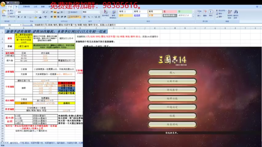Click the game's '环境设定' settings button
This screenshot has height=147, width=262.
pyautogui.click(x=172, y=107)
